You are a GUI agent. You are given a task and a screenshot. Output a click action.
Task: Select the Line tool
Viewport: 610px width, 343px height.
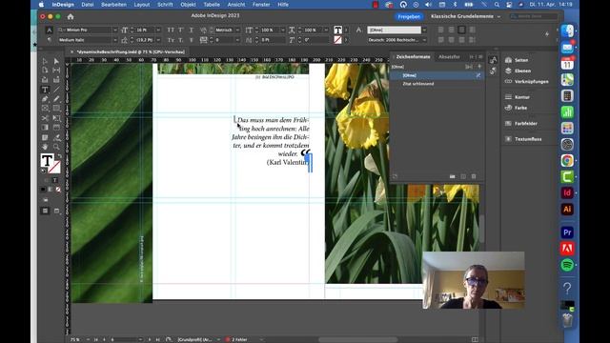tap(57, 90)
